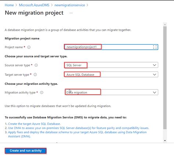Open the Migration activity type dropdown

point(111,92)
